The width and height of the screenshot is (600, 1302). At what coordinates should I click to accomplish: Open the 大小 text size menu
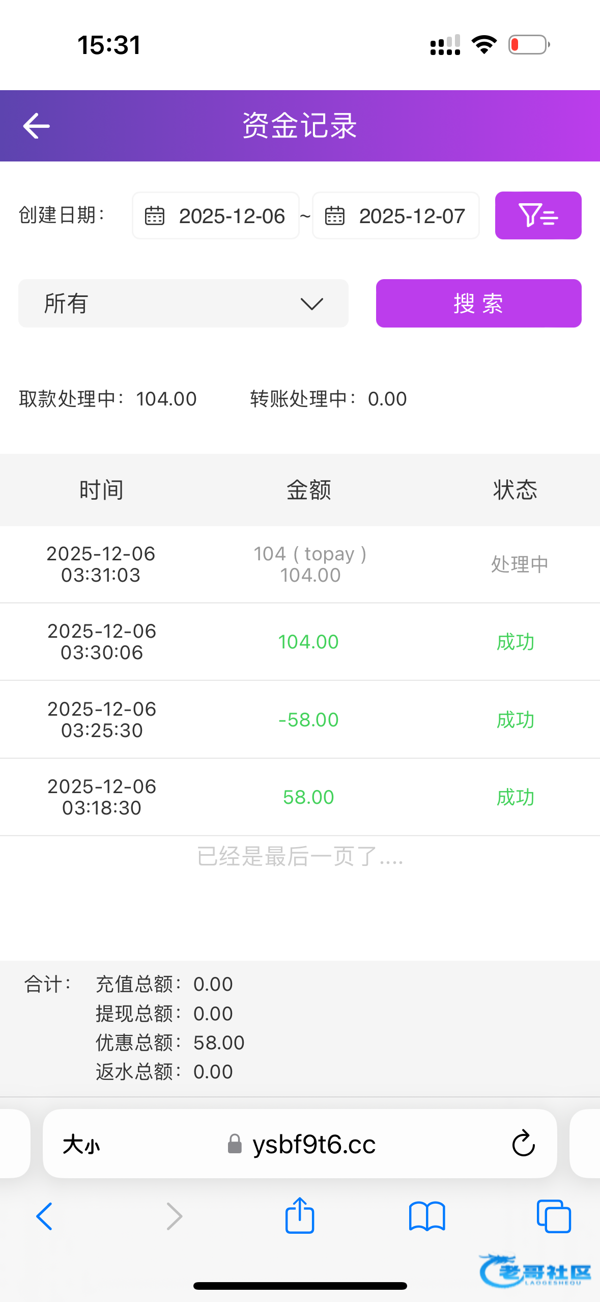tap(81, 1145)
